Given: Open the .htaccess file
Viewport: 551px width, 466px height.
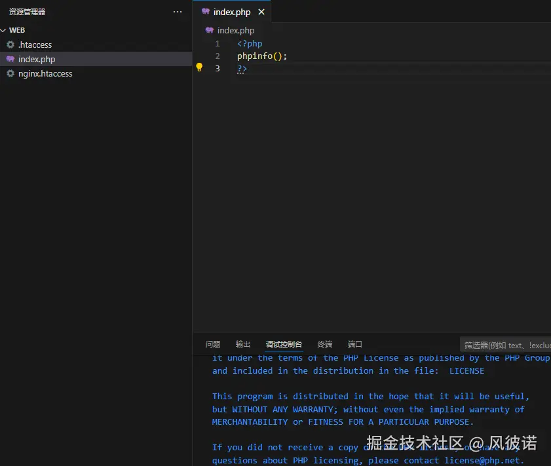Looking at the screenshot, I should tap(96, 45).
